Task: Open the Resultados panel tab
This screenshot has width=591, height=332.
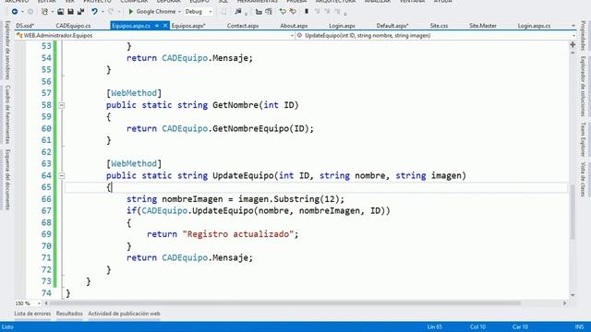Action: tap(69, 314)
